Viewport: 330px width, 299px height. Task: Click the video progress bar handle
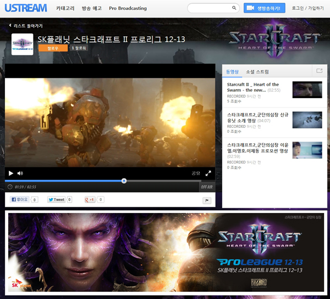(x=124, y=180)
